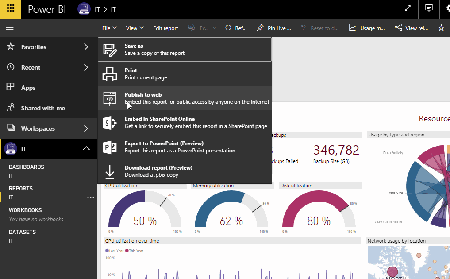This screenshot has width=450, height=279.
Task: Open the app launcher waffle icon
Action: (11, 8)
